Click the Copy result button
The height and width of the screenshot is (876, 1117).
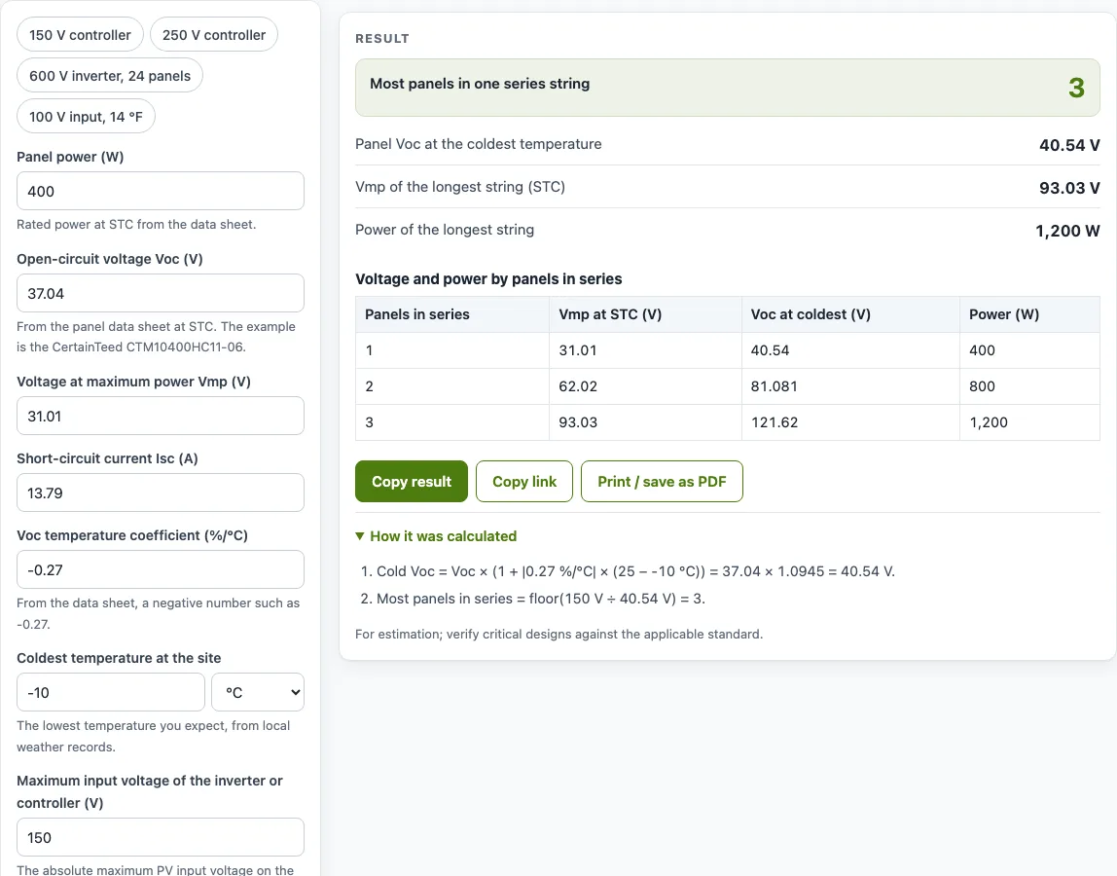tap(411, 481)
